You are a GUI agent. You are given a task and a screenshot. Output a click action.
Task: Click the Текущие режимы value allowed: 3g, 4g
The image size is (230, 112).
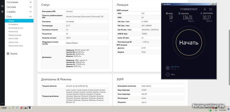(77, 86)
